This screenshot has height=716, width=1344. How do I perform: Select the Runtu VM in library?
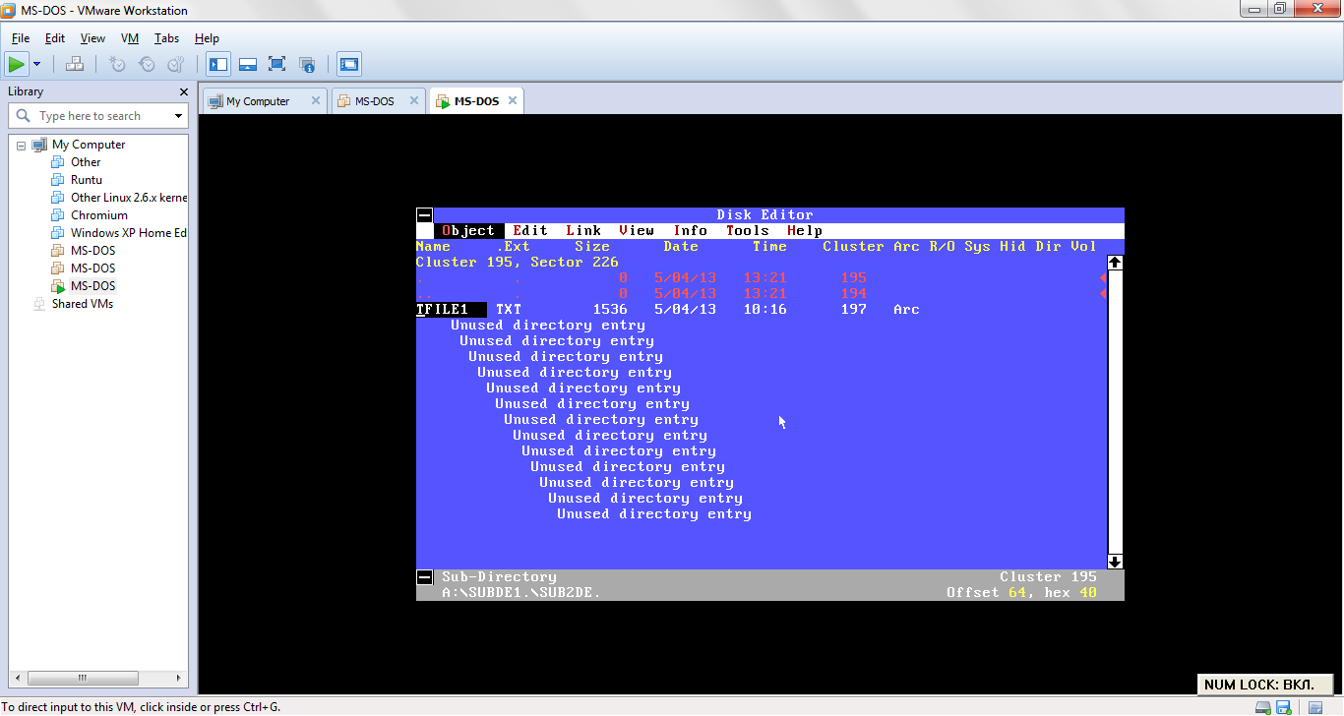click(87, 180)
